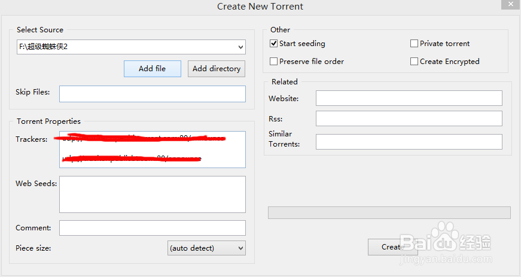This screenshot has width=521, height=277.
Task: Click the Add file button
Action: (x=152, y=69)
